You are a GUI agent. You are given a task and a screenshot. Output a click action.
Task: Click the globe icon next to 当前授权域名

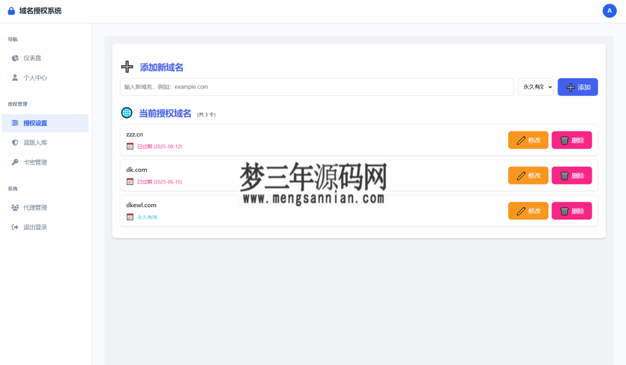(127, 112)
